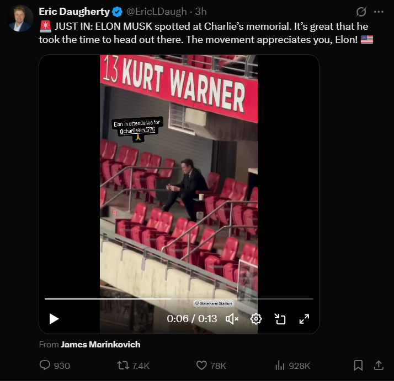Open the @EricLDaugh handle link
The image size is (394, 381).
tap(156, 12)
